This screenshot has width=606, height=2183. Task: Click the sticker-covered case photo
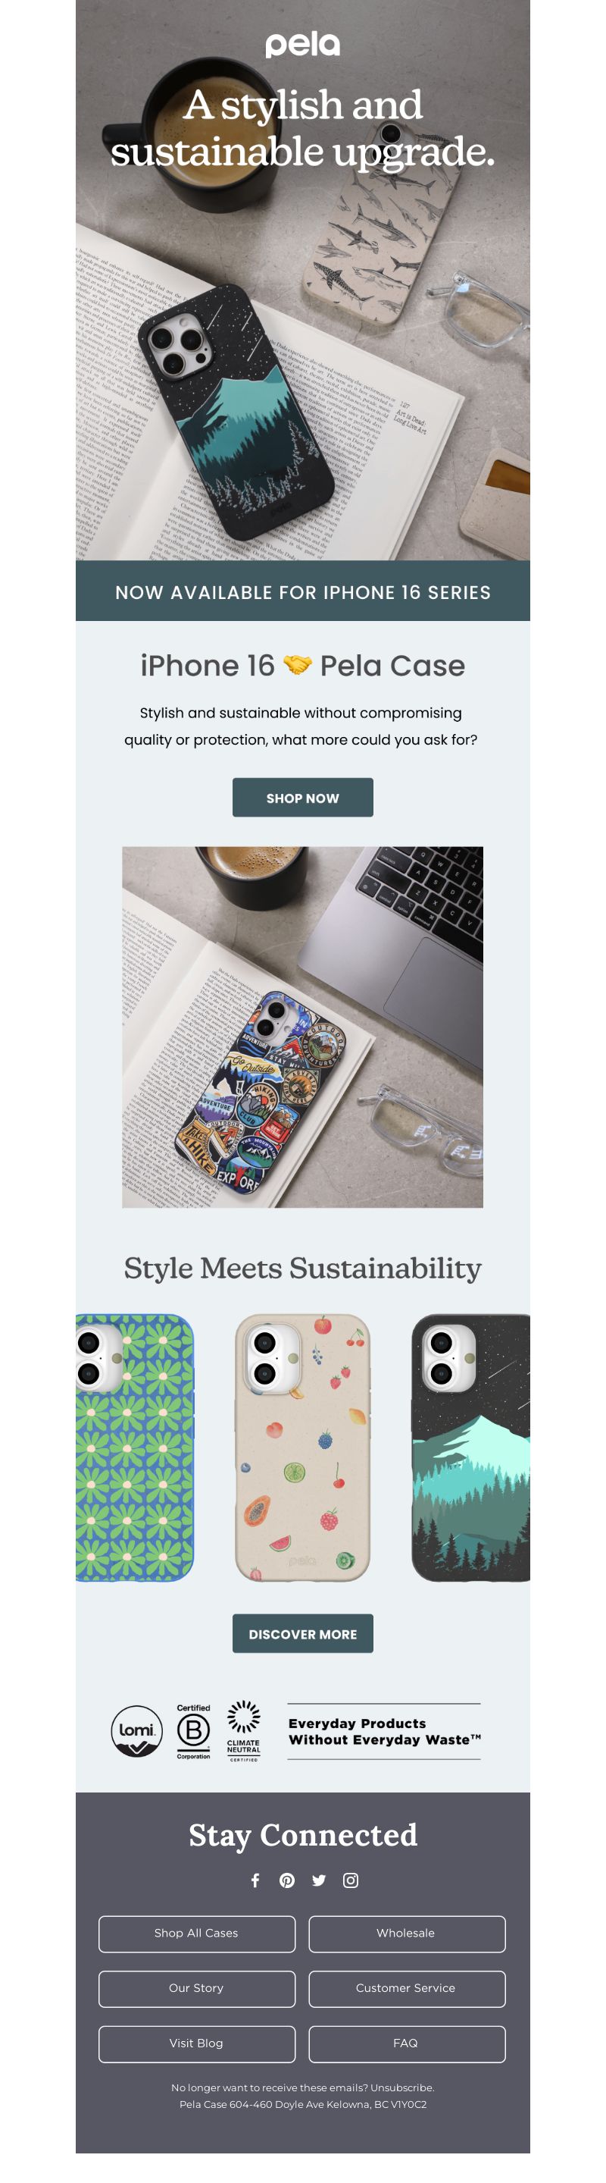point(302,1026)
